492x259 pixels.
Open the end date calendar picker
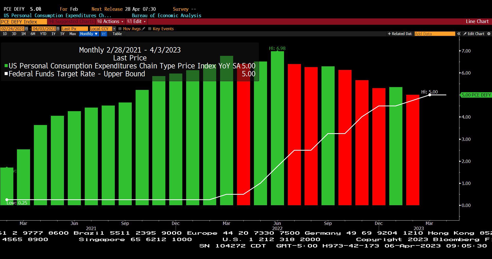[x=58, y=29]
